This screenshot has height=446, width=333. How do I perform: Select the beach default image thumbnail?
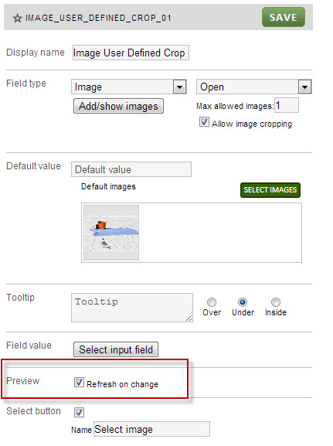pos(111,233)
